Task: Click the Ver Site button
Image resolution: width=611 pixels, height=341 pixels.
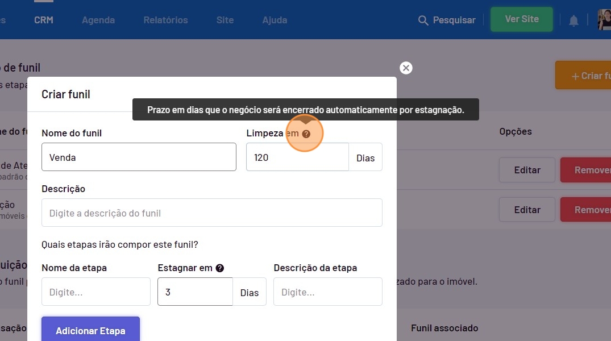Action: 522,19
